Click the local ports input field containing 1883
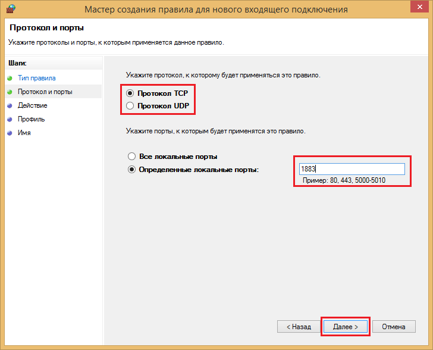 pyautogui.click(x=352, y=169)
